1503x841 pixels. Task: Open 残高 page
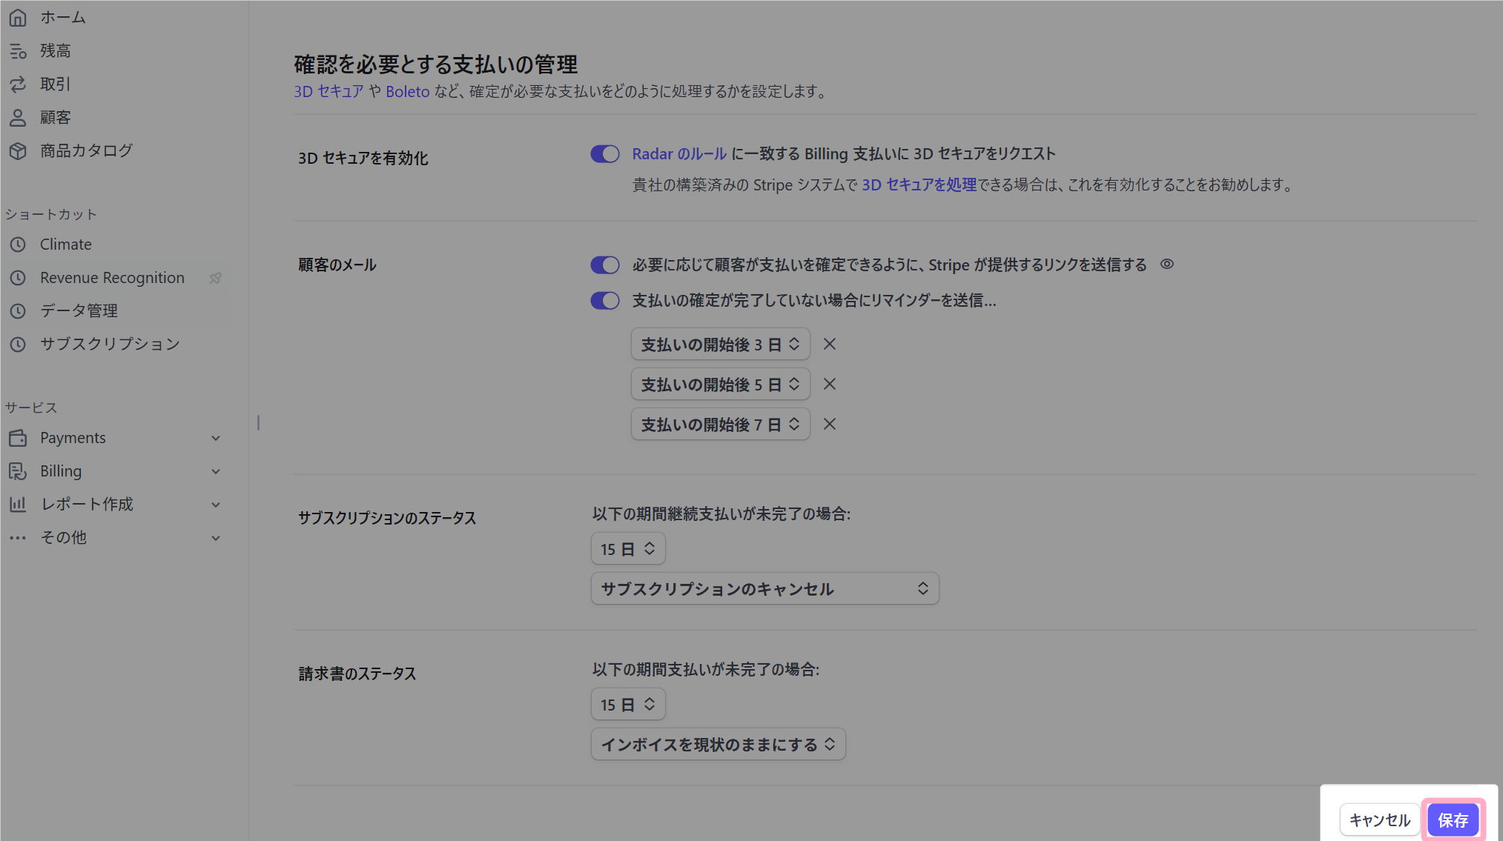(56, 51)
